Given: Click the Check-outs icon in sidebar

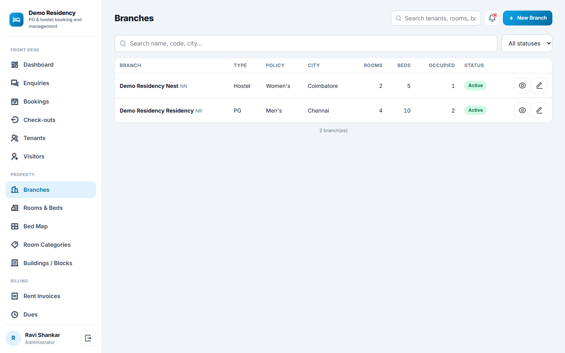Looking at the screenshot, I should [15, 120].
